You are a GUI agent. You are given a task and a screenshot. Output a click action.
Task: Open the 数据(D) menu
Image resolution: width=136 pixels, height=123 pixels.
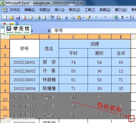pyautogui.click(x=105, y=10)
